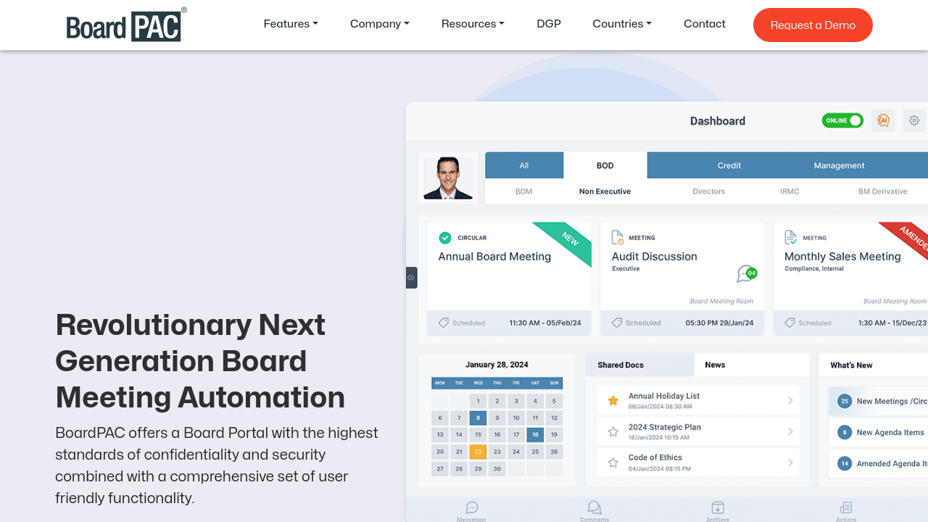
Task: Select the News tab
Action: point(715,365)
